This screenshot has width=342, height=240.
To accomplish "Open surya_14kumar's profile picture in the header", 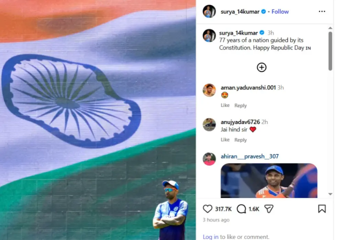I will (x=209, y=11).
